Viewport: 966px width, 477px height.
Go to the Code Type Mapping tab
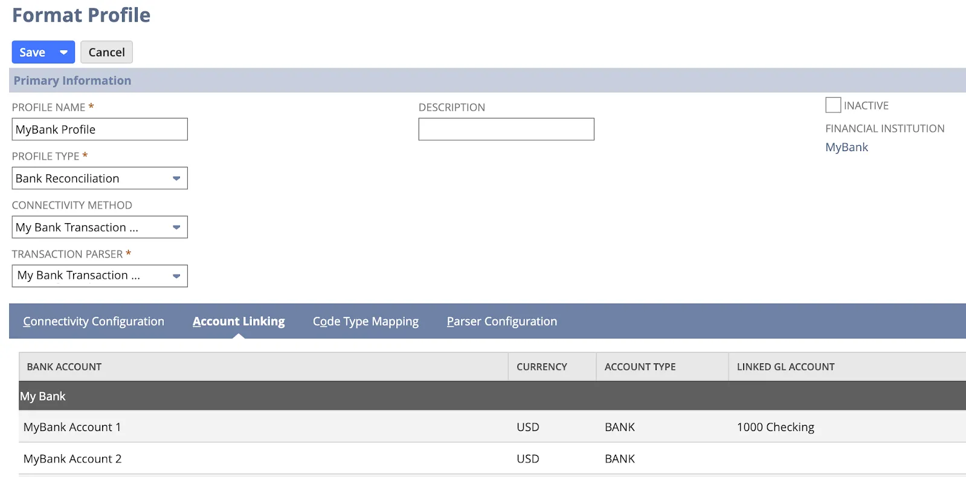point(365,322)
